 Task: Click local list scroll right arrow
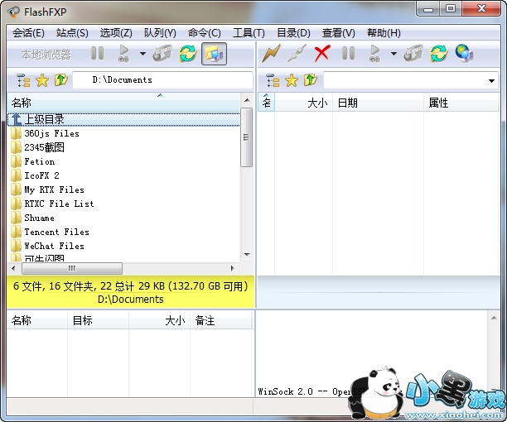click(x=232, y=268)
